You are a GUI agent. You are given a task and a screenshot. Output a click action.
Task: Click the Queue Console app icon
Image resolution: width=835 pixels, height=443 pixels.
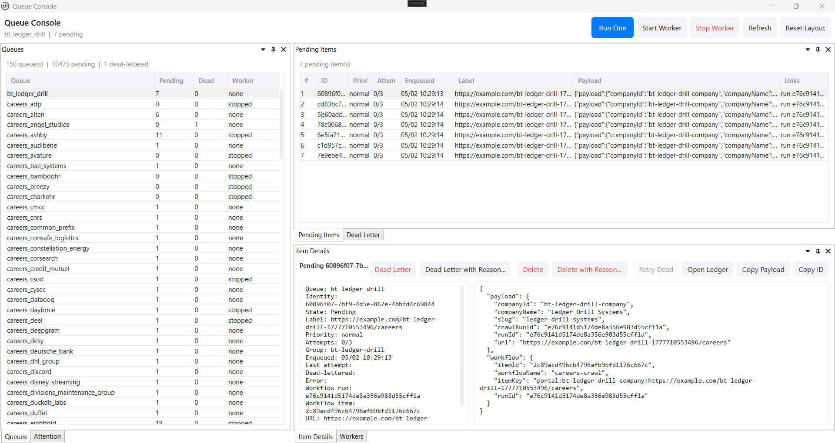pos(6,6)
